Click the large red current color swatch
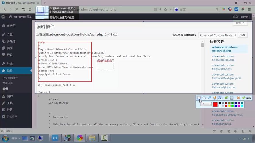This screenshot has height=143, width=255. 215,104
